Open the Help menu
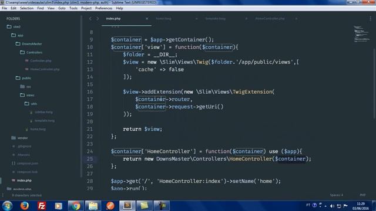Image resolution: width=376 pixels, height=211 pixels. 119,8
